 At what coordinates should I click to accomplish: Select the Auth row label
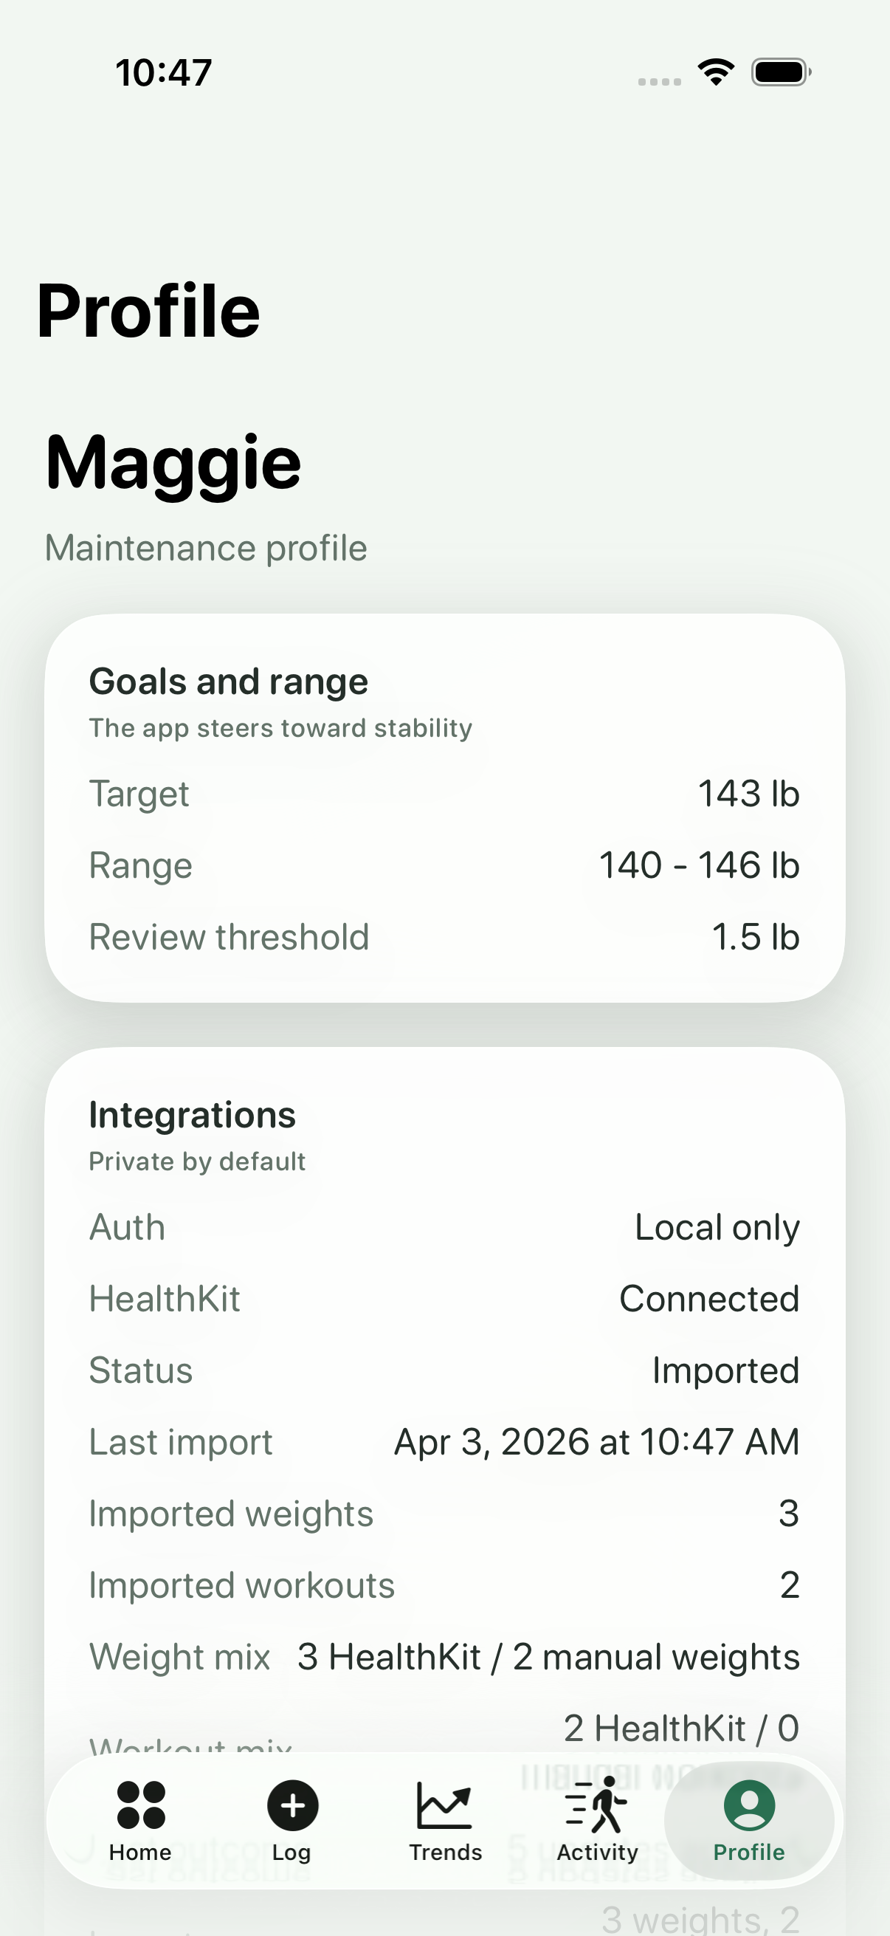click(x=127, y=1227)
